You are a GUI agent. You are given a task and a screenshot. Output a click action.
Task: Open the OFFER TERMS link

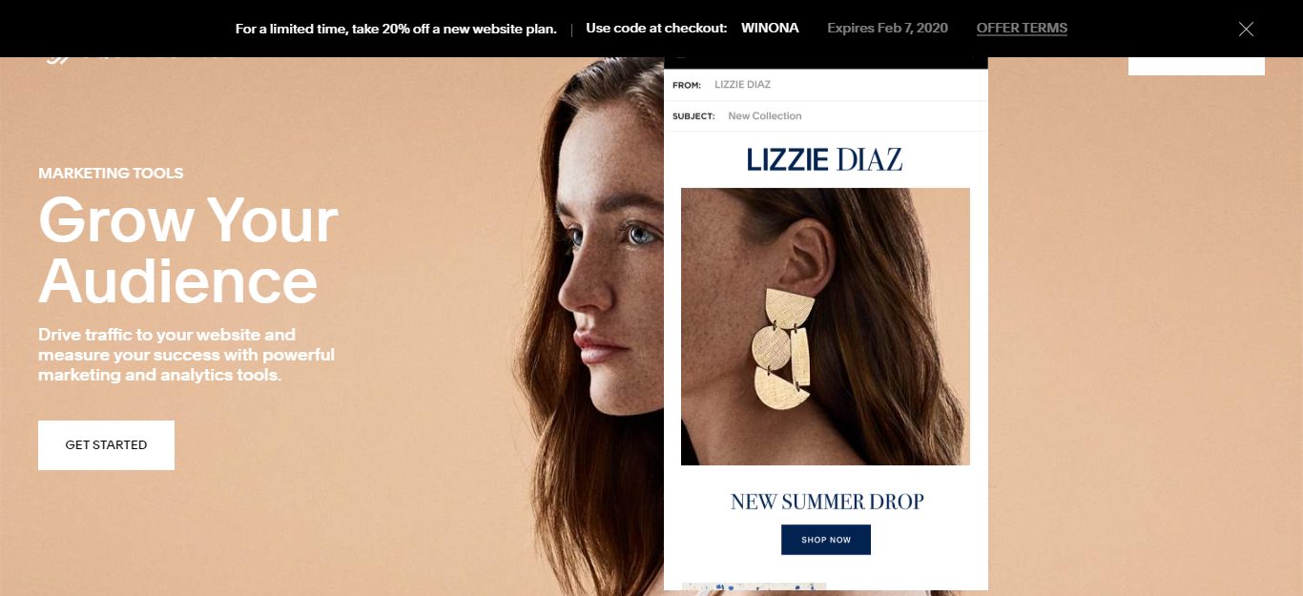click(1022, 28)
